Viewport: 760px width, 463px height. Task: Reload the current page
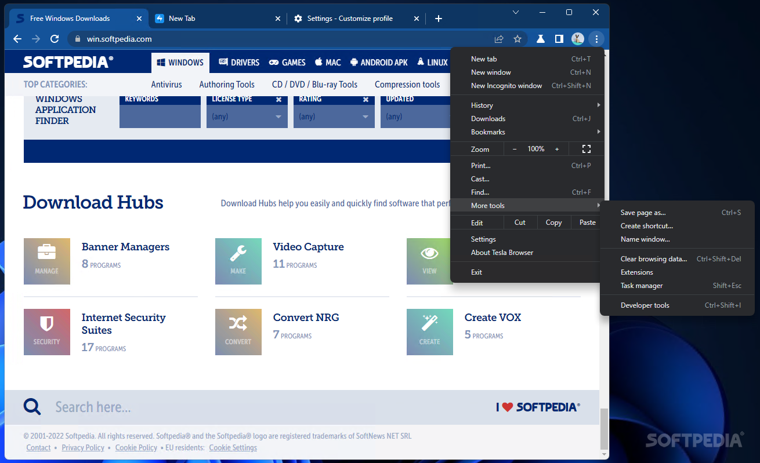click(55, 39)
